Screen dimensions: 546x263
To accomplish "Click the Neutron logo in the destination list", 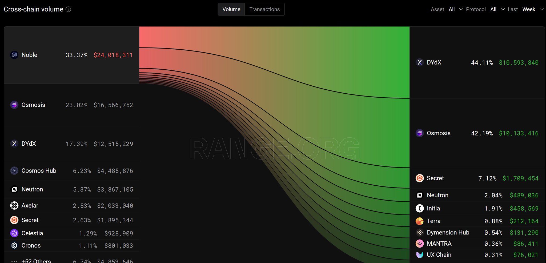I will 420,195.
